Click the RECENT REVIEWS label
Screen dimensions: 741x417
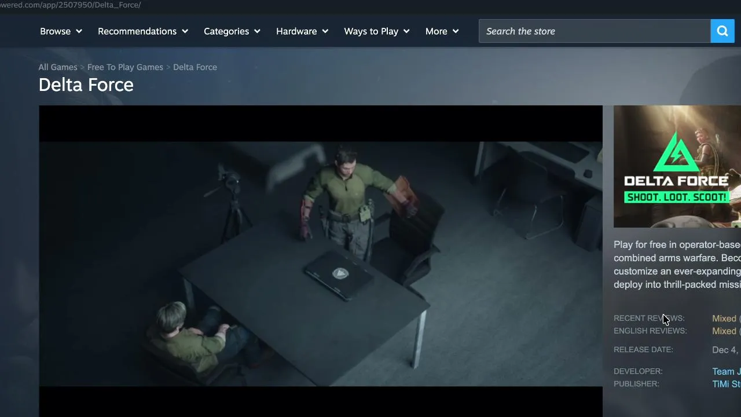[649, 319]
